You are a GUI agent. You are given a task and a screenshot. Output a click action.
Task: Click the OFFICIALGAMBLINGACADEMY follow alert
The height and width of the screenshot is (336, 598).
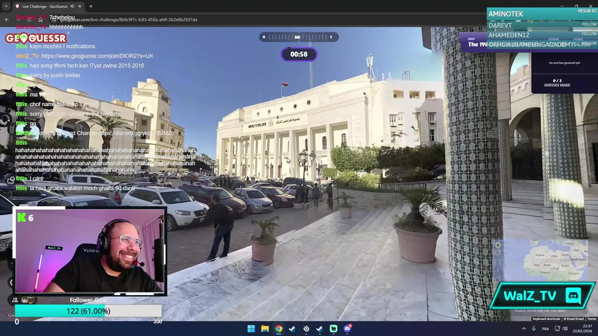click(542, 45)
